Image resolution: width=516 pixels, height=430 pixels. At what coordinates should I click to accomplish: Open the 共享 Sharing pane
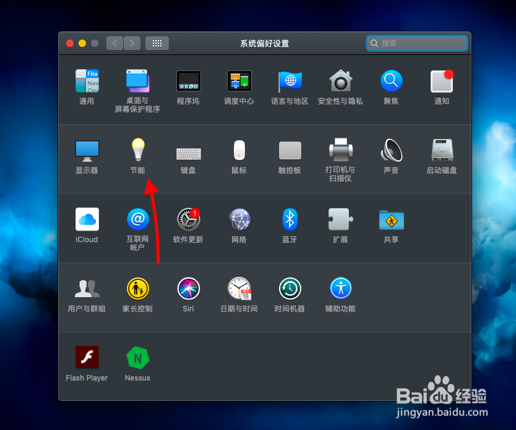coord(391,220)
